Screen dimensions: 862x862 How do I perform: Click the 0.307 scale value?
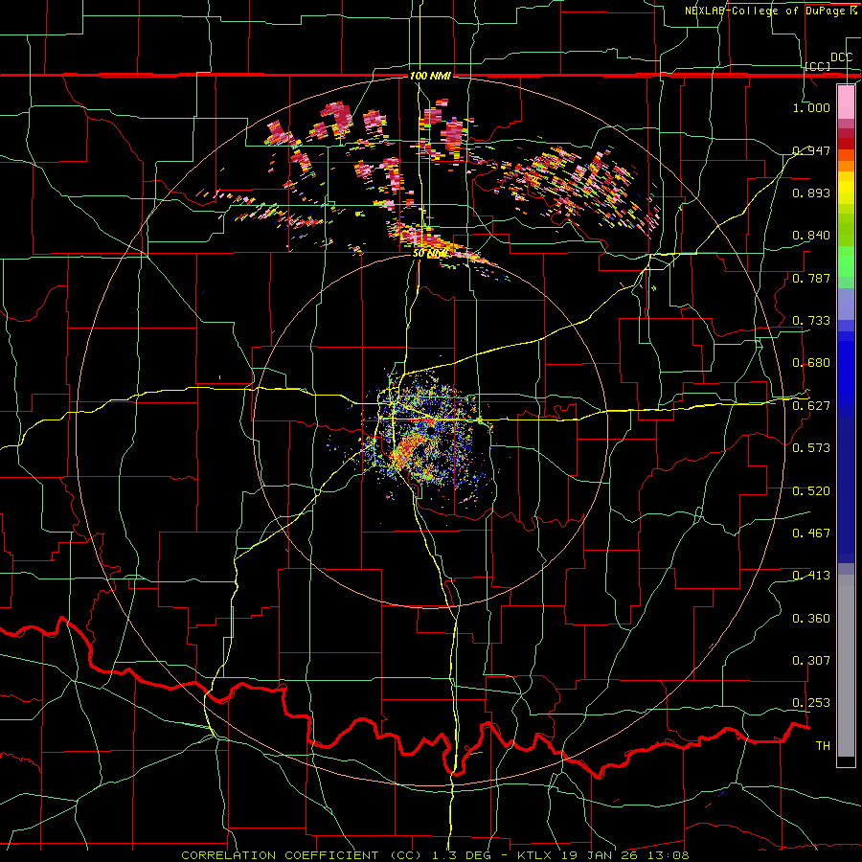[x=811, y=661]
